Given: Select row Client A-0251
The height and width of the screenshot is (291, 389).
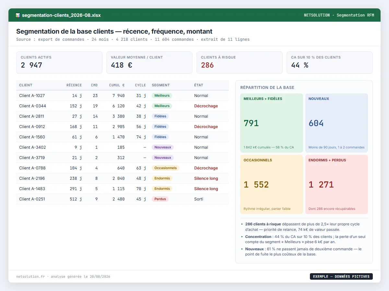Looking at the screenshot, I should [x=123, y=199].
